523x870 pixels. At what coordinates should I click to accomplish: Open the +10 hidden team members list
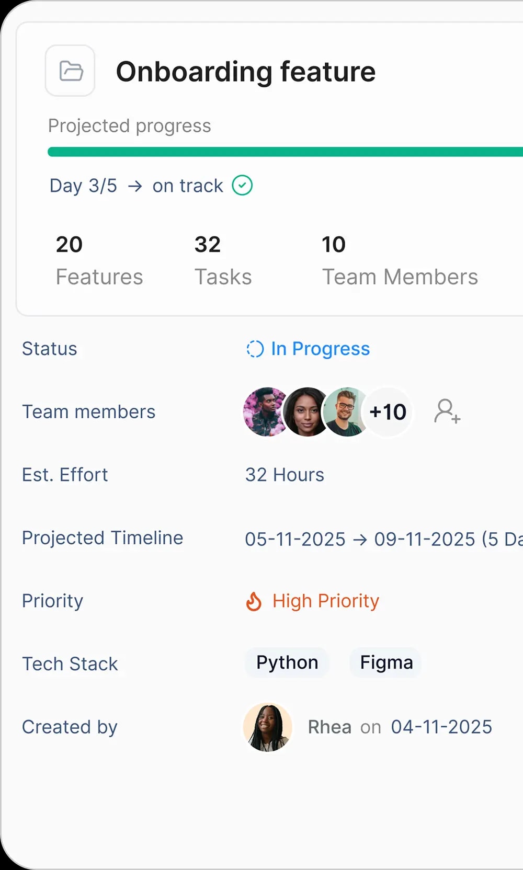(388, 412)
